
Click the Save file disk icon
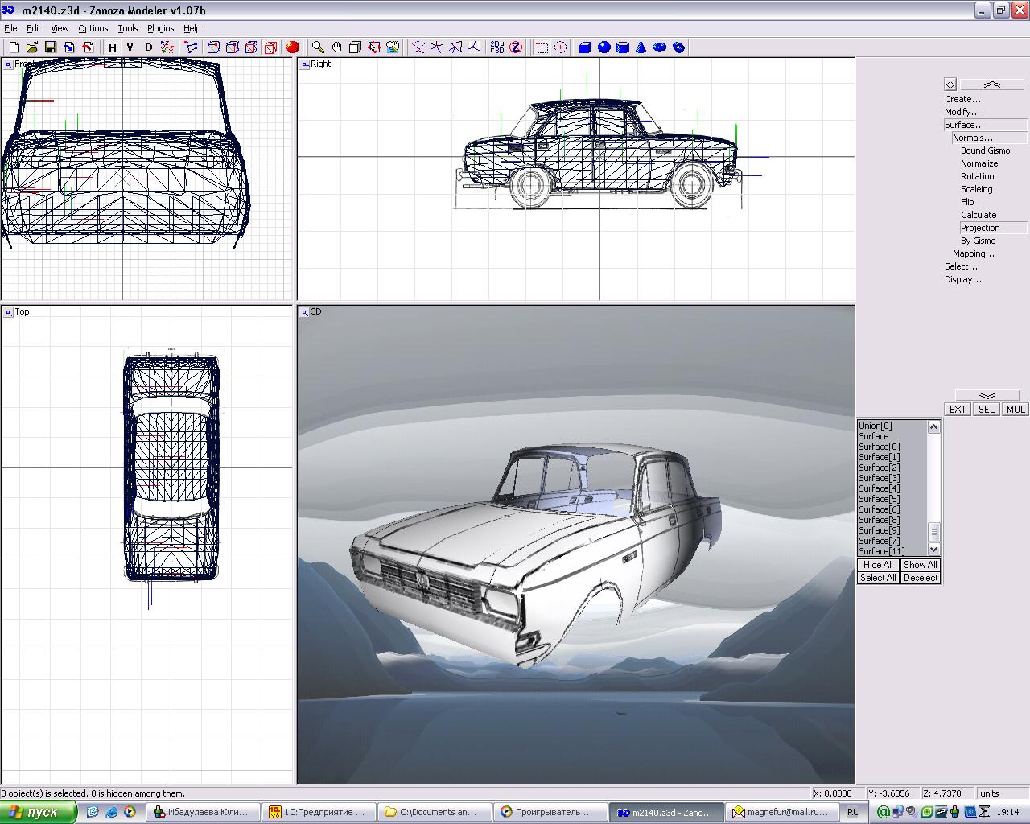click(50, 47)
